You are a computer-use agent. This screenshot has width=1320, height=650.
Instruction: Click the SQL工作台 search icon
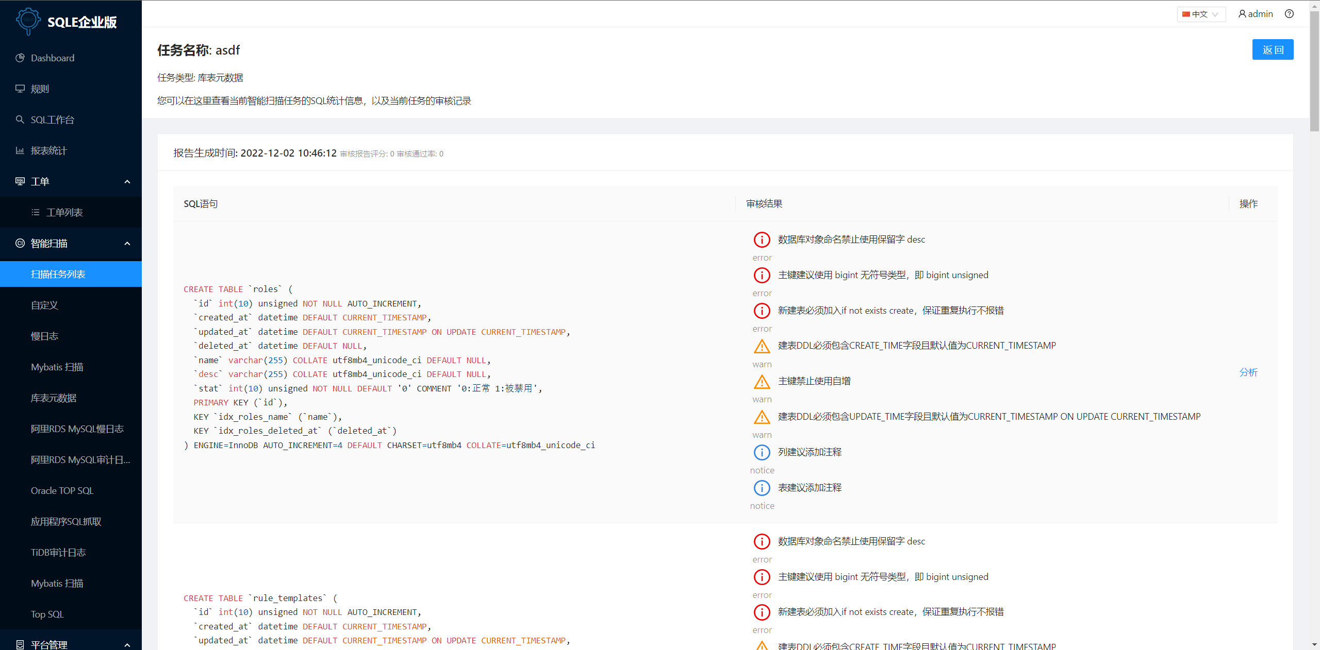pyautogui.click(x=20, y=119)
